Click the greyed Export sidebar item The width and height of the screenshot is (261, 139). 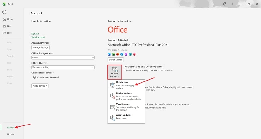point(10,77)
